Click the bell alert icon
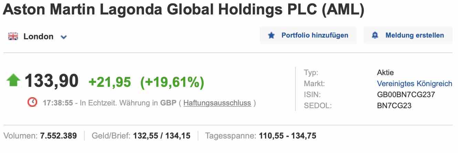This screenshot has height=153, width=458. (x=375, y=35)
